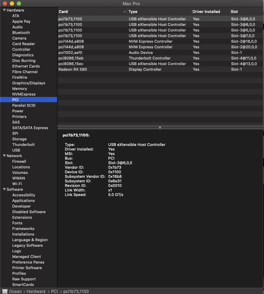The width and height of the screenshot is (264, 294).
Task: Open Accessibility under Software
Action: pyautogui.click(x=24, y=195)
